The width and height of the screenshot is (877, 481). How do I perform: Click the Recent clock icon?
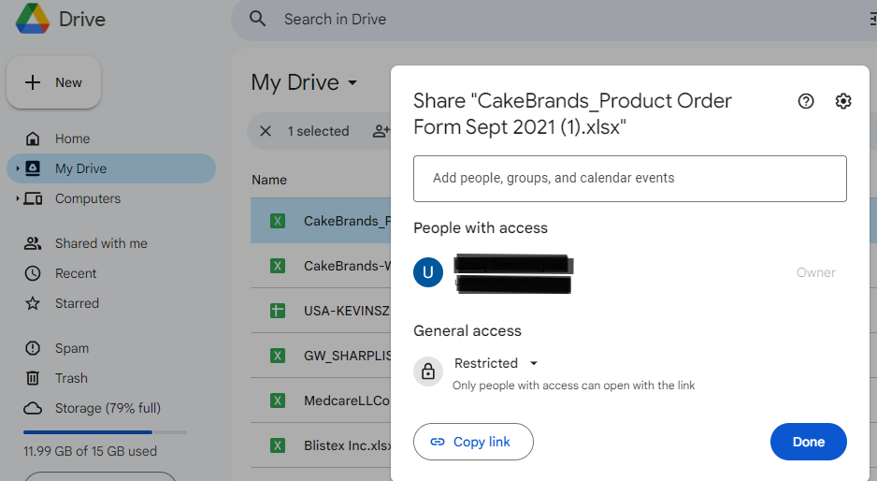33,273
